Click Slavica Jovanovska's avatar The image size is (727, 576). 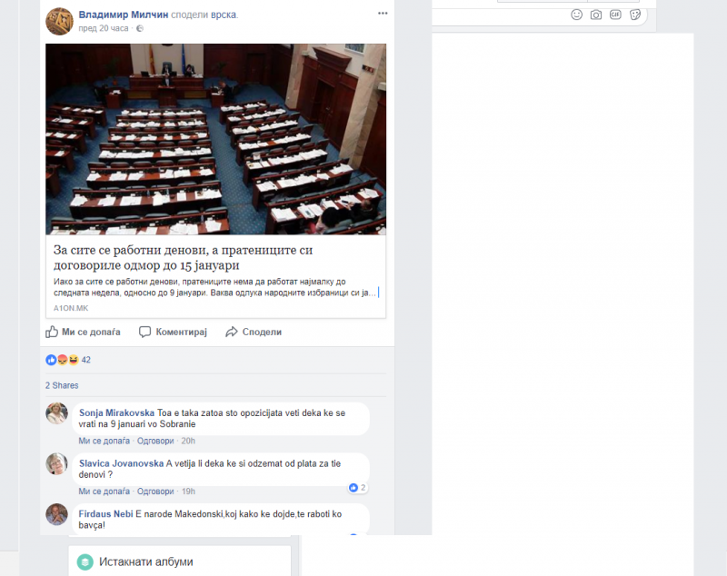click(57, 464)
